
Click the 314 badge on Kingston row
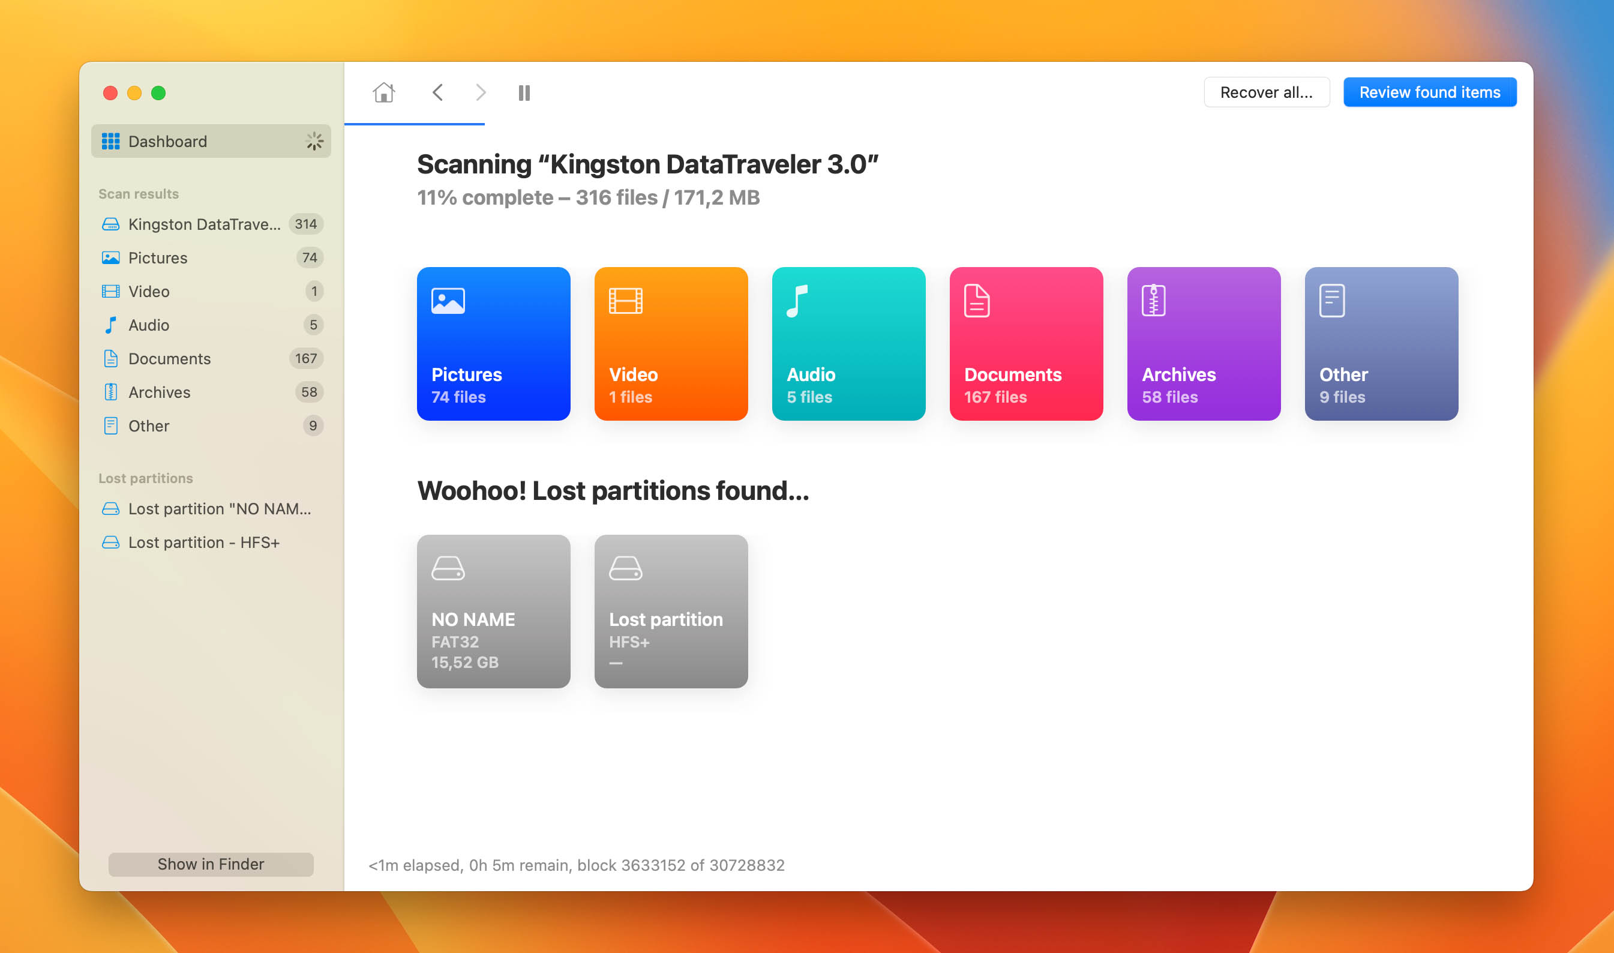(305, 224)
